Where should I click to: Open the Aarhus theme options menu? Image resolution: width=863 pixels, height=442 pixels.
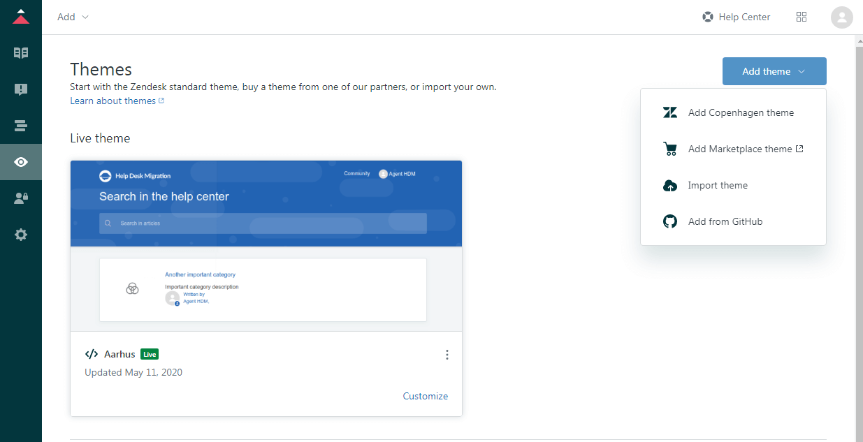447,354
